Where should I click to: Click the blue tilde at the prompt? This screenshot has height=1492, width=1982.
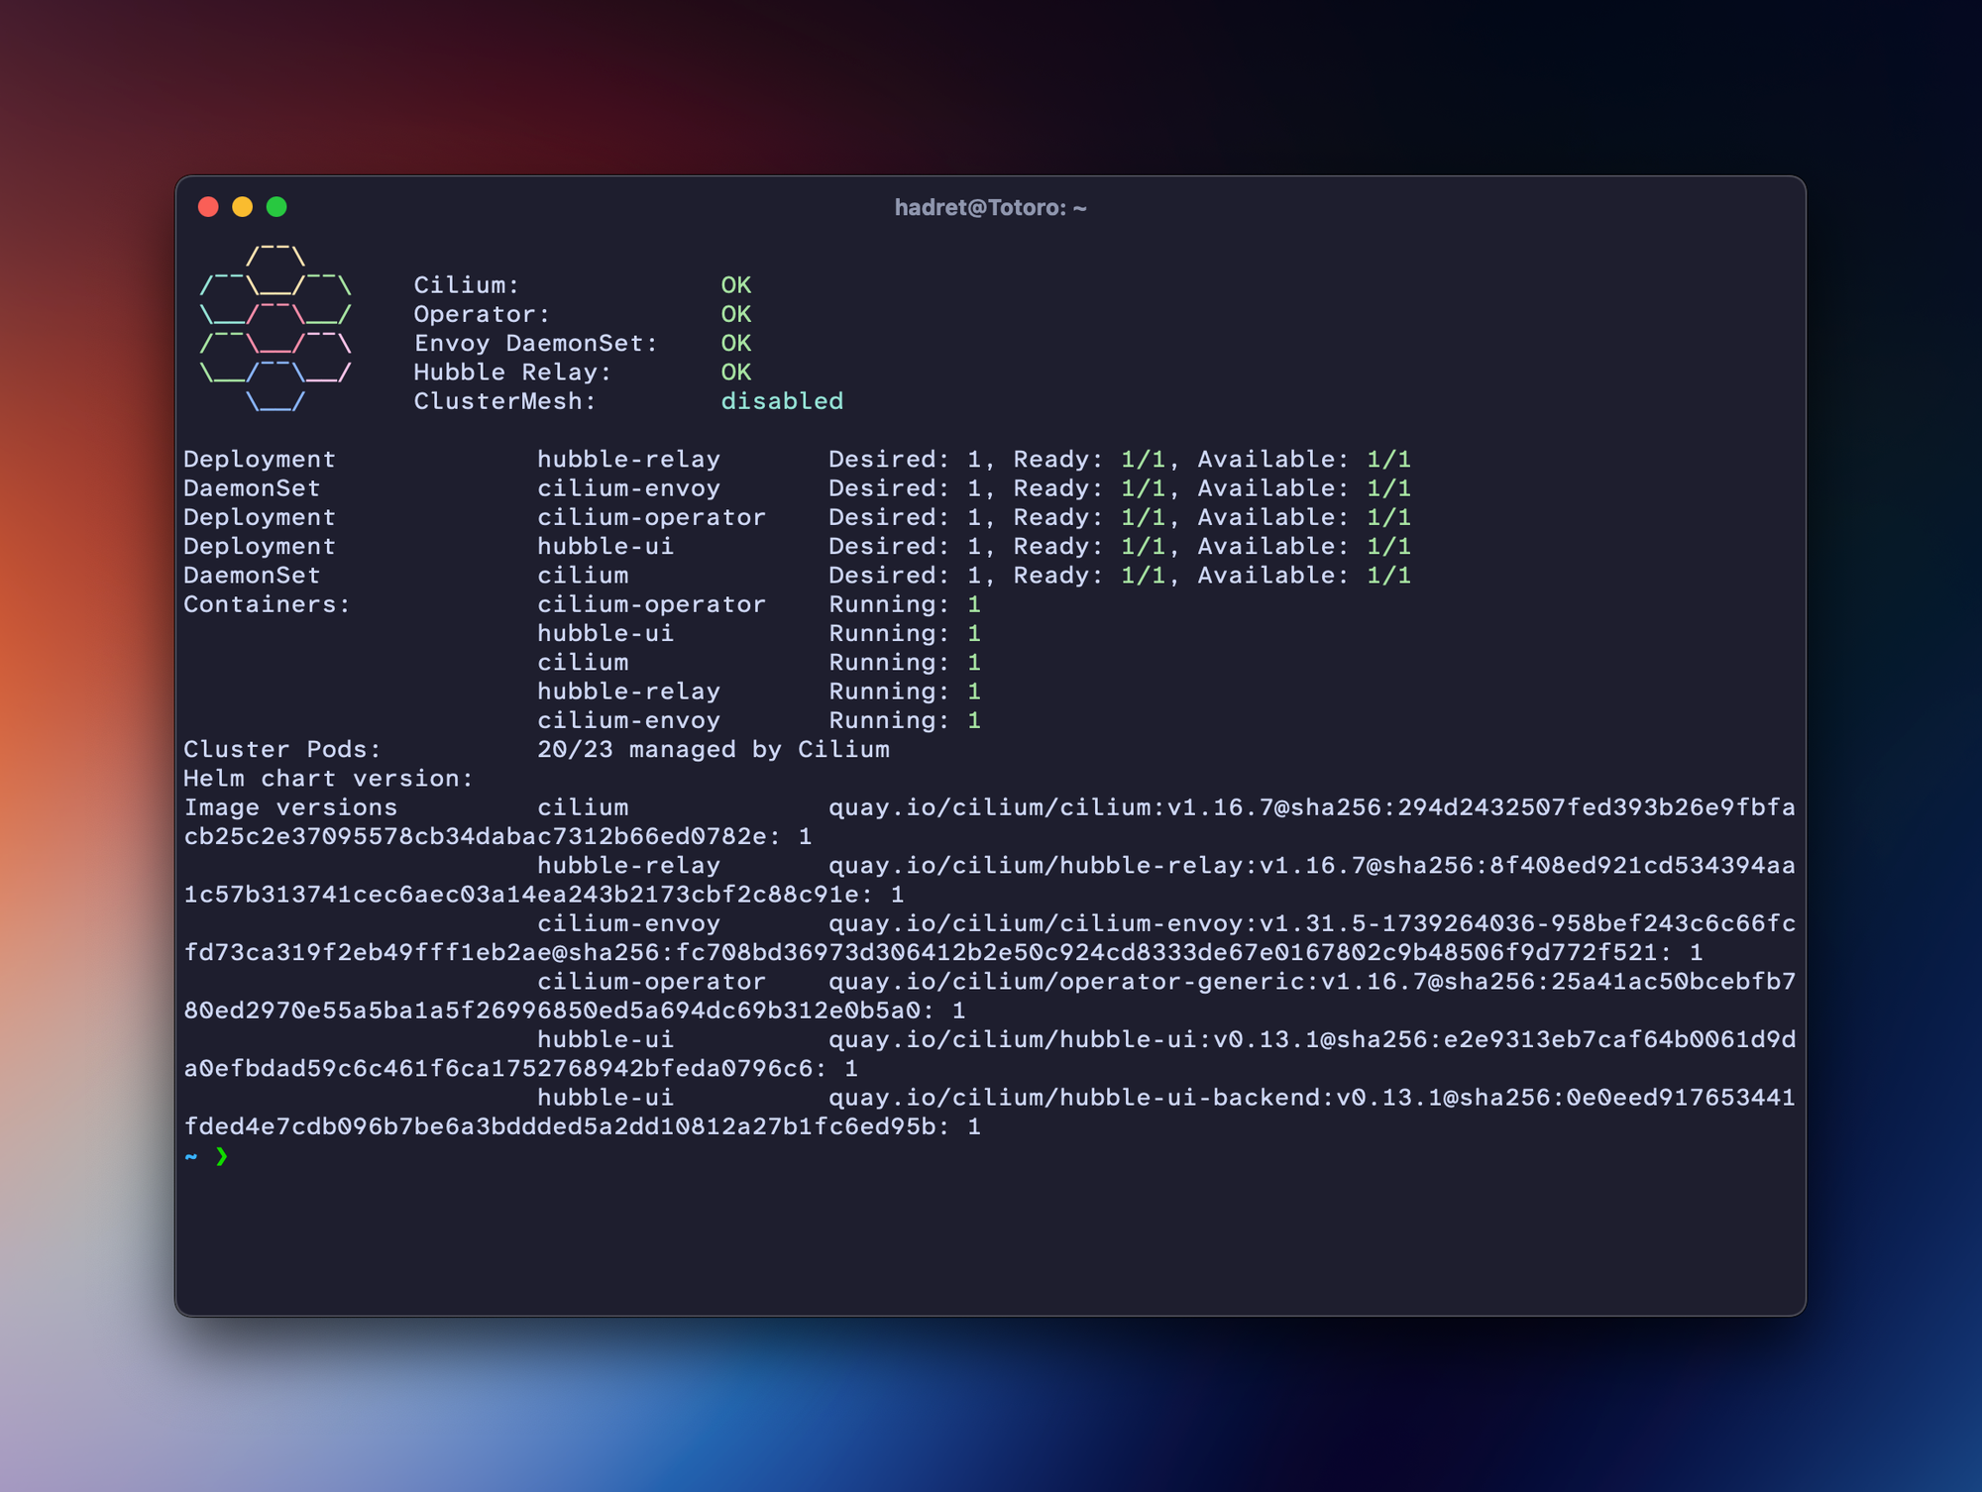(191, 1156)
